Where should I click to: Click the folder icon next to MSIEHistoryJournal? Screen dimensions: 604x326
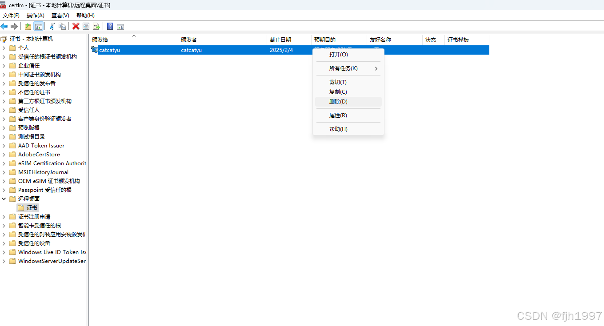click(x=12, y=172)
